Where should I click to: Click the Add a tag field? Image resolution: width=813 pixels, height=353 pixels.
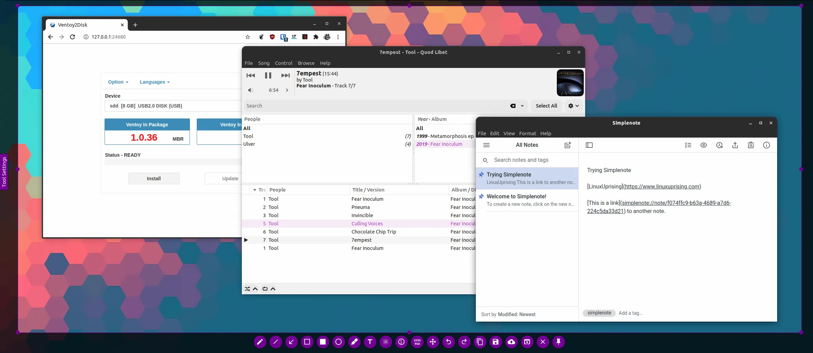630,313
